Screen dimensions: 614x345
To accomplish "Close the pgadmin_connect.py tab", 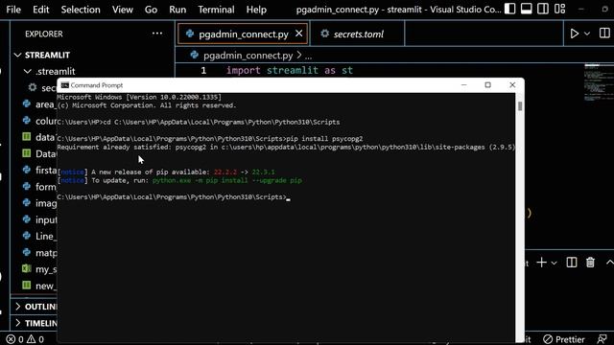I will coord(298,34).
